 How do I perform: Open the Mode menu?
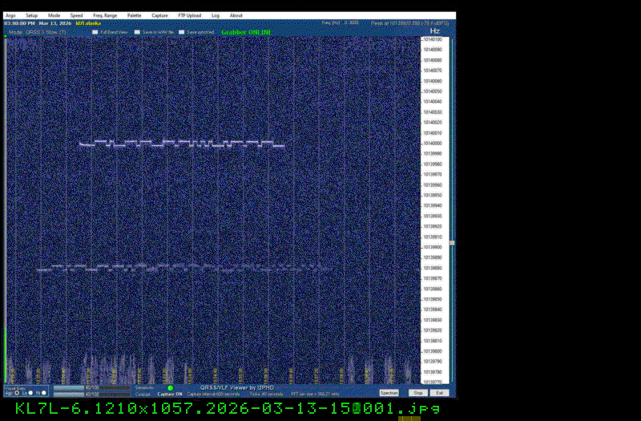point(54,15)
